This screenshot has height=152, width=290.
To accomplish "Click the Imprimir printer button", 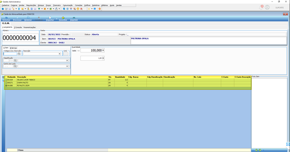I will click(74, 19).
